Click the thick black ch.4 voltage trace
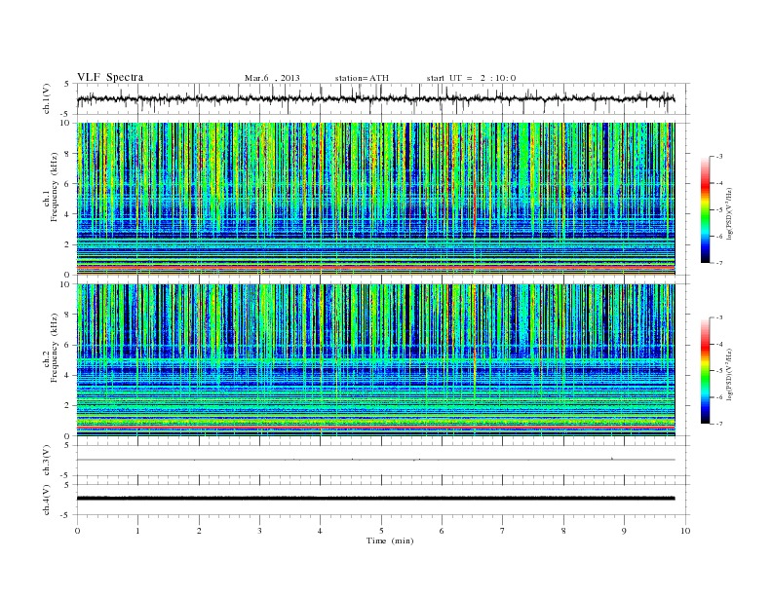 pyautogui.click(x=375, y=499)
